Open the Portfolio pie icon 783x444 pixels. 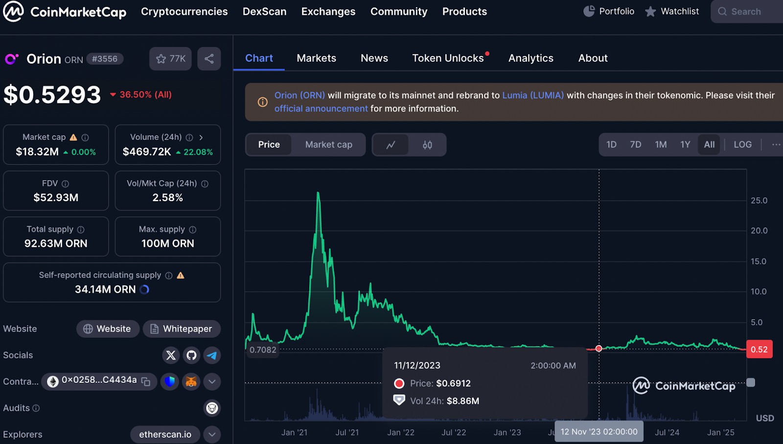[x=589, y=11]
